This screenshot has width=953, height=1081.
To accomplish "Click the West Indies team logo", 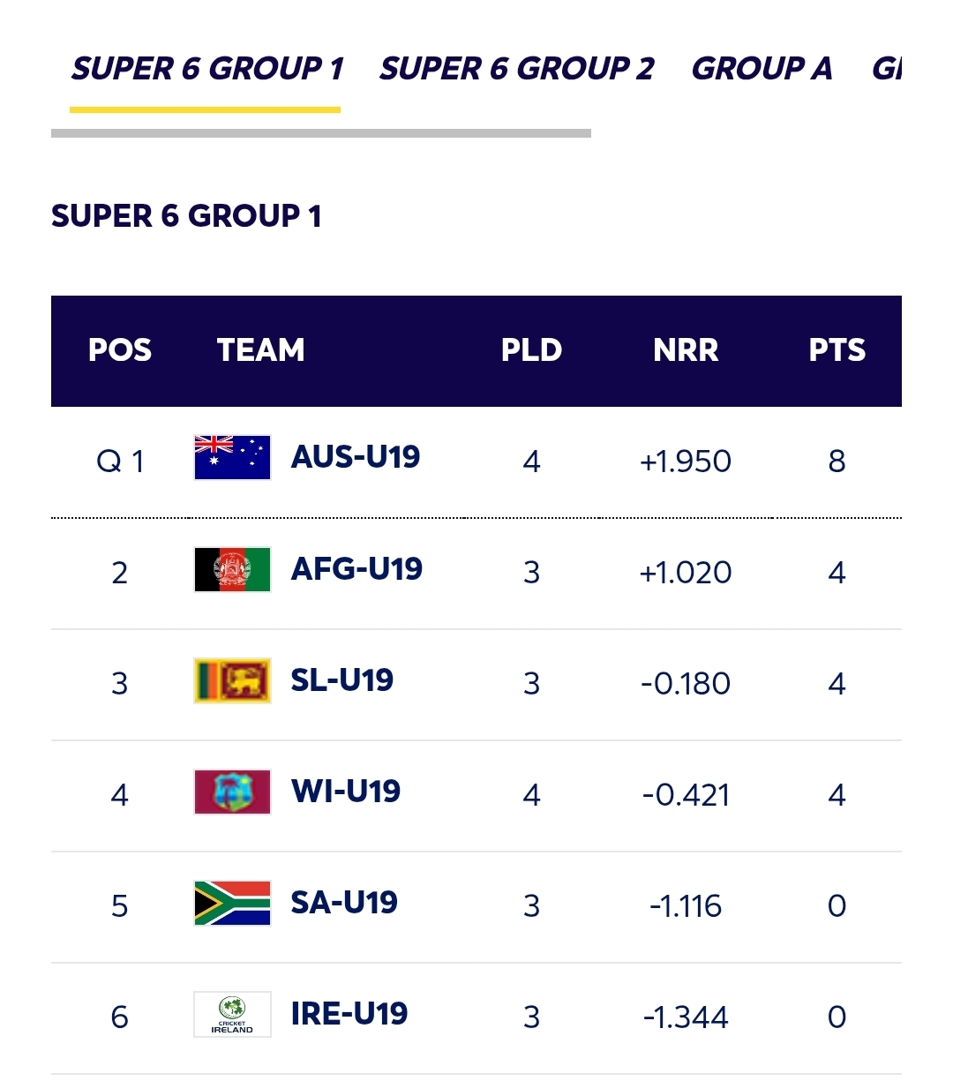I will [x=232, y=792].
